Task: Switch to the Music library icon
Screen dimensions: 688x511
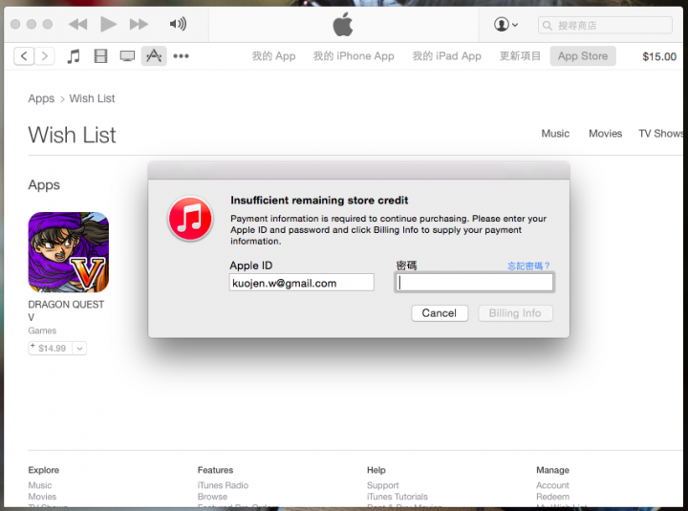Action: pos(74,56)
